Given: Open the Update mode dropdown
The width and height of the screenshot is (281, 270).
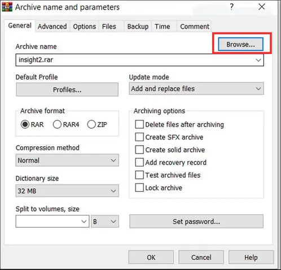Looking at the screenshot, I should 196,88.
